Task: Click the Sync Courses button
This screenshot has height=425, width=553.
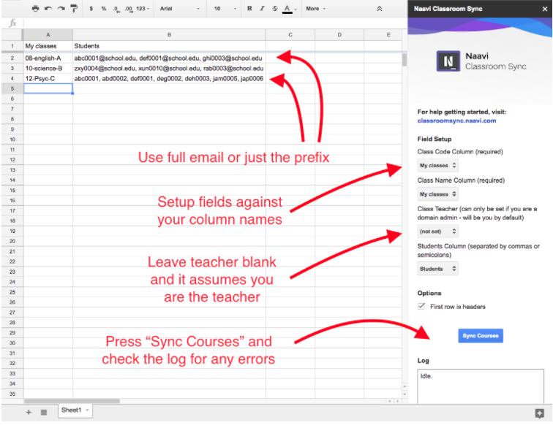Action: tap(481, 336)
